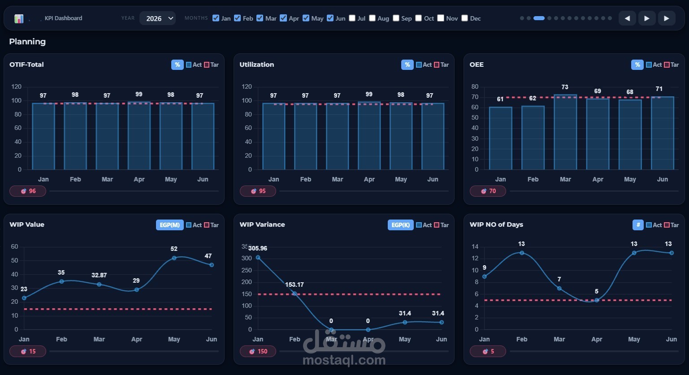Click the May data point on WIP Value
This screenshot has height=375, width=689.
tap(174, 258)
